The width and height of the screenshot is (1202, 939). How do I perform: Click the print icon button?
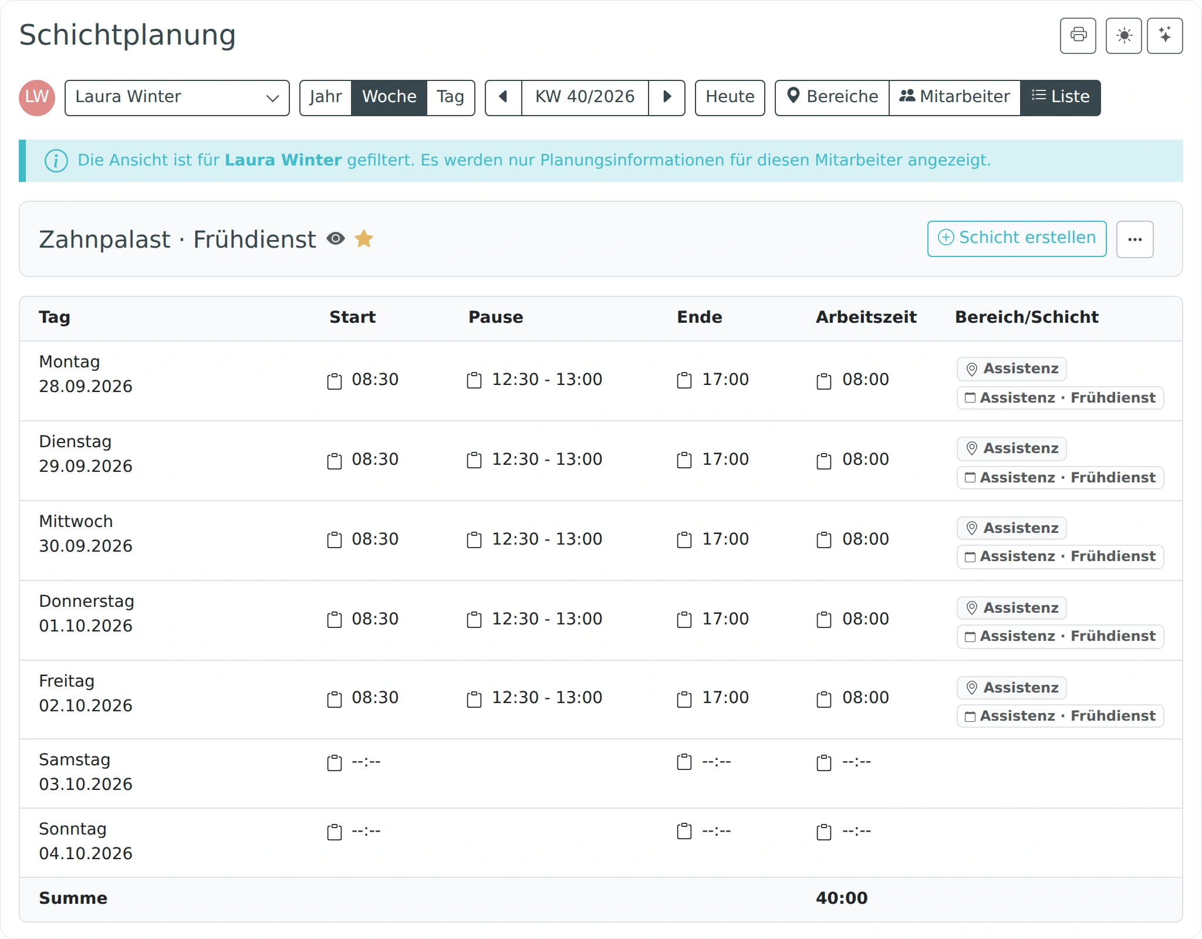(x=1078, y=36)
